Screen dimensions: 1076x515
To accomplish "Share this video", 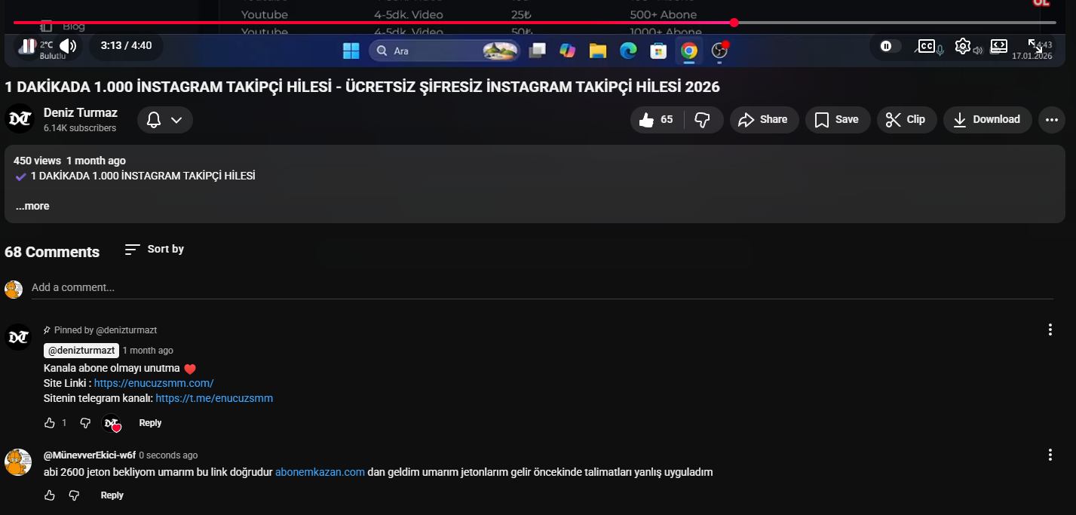I will pyautogui.click(x=764, y=119).
